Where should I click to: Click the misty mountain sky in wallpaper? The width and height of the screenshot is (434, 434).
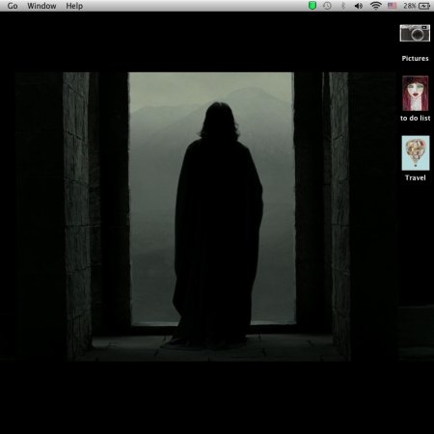click(210, 94)
